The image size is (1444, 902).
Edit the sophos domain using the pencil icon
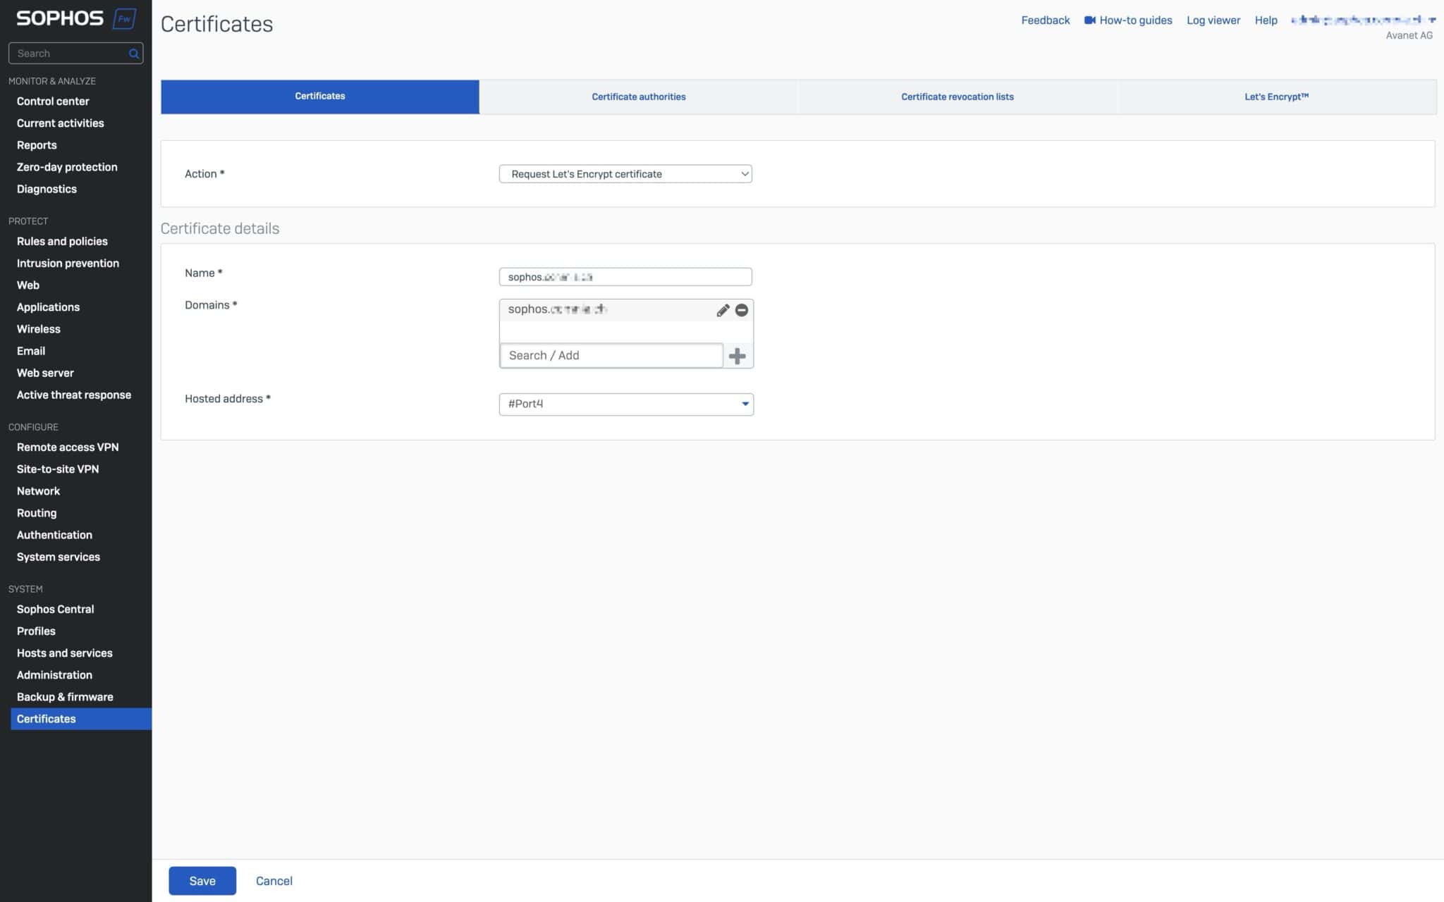(x=722, y=310)
